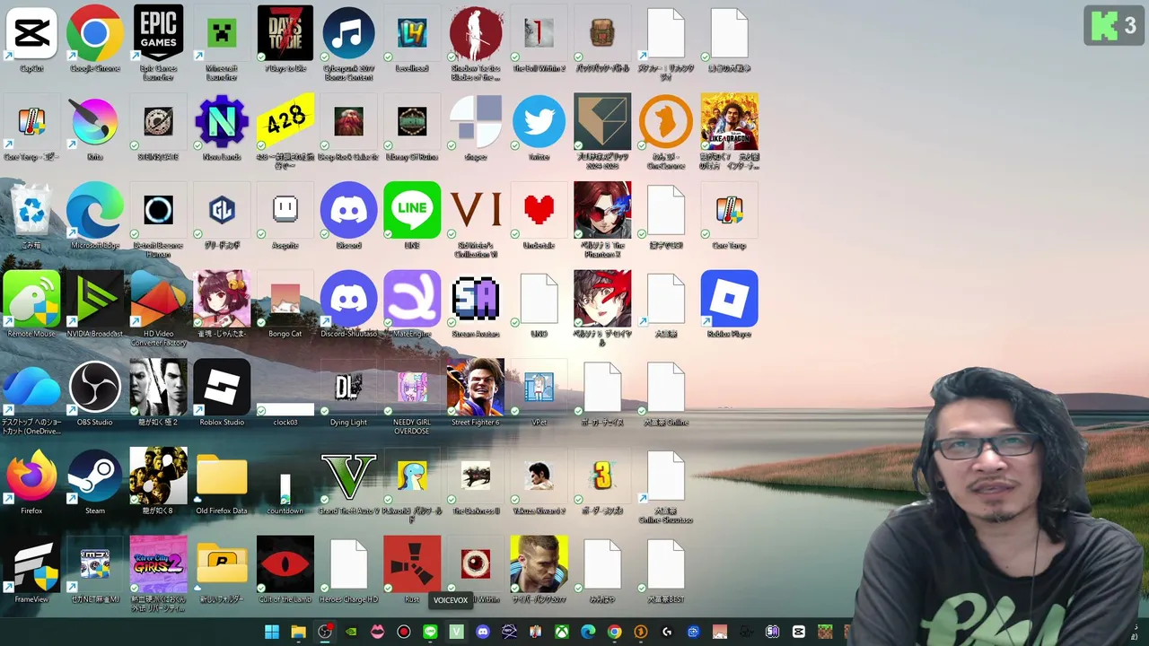The height and width of the screenshot is (646, 1149).
Task: Select the Aseprite desktop icon
Action: pyautogui.click(x=285, y=210)
